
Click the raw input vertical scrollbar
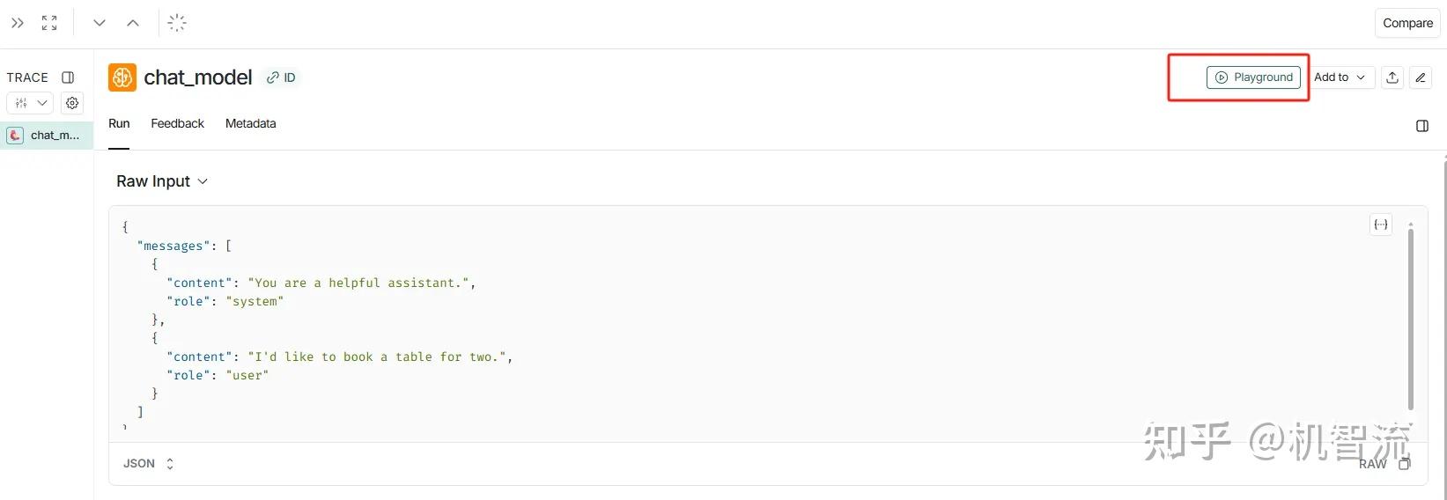pyautogui.click(x=1410, y=317)
